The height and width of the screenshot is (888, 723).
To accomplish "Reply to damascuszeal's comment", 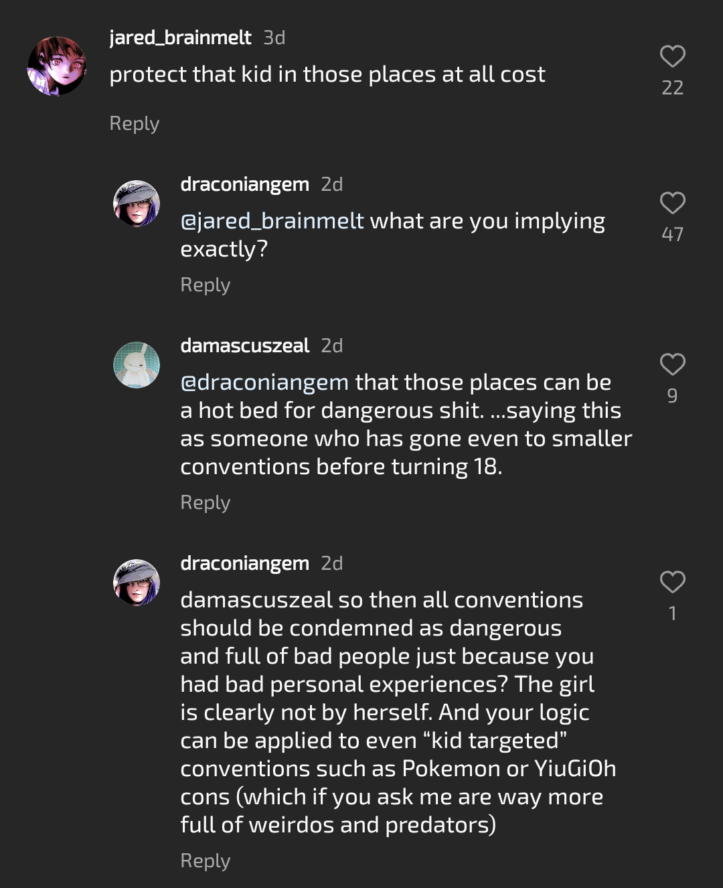I will pyautogui.click(x=205, y=503).
